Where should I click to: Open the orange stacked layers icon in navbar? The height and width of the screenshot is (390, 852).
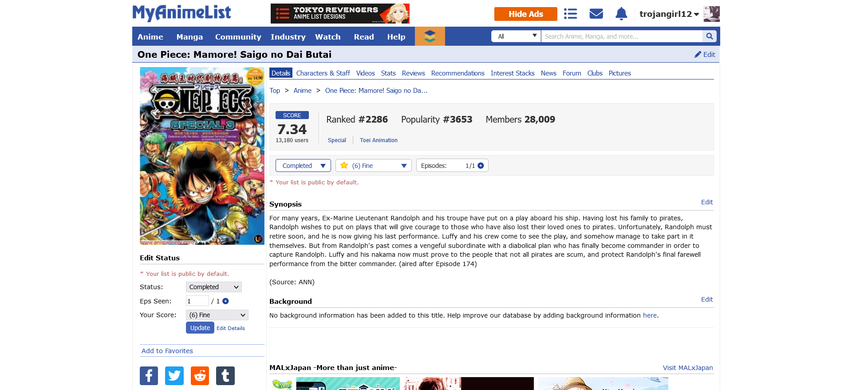[430, 36]
